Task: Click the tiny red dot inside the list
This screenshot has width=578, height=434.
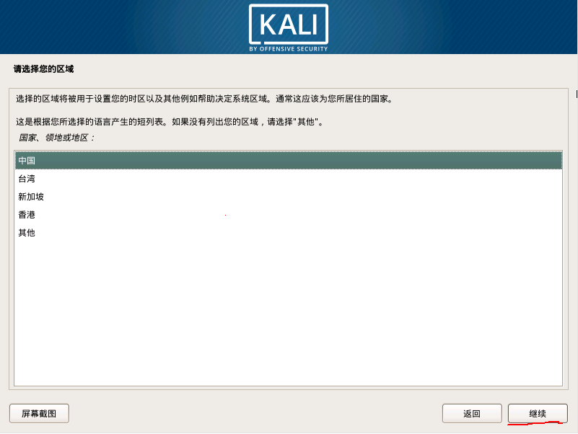Action: coord(225,215)
